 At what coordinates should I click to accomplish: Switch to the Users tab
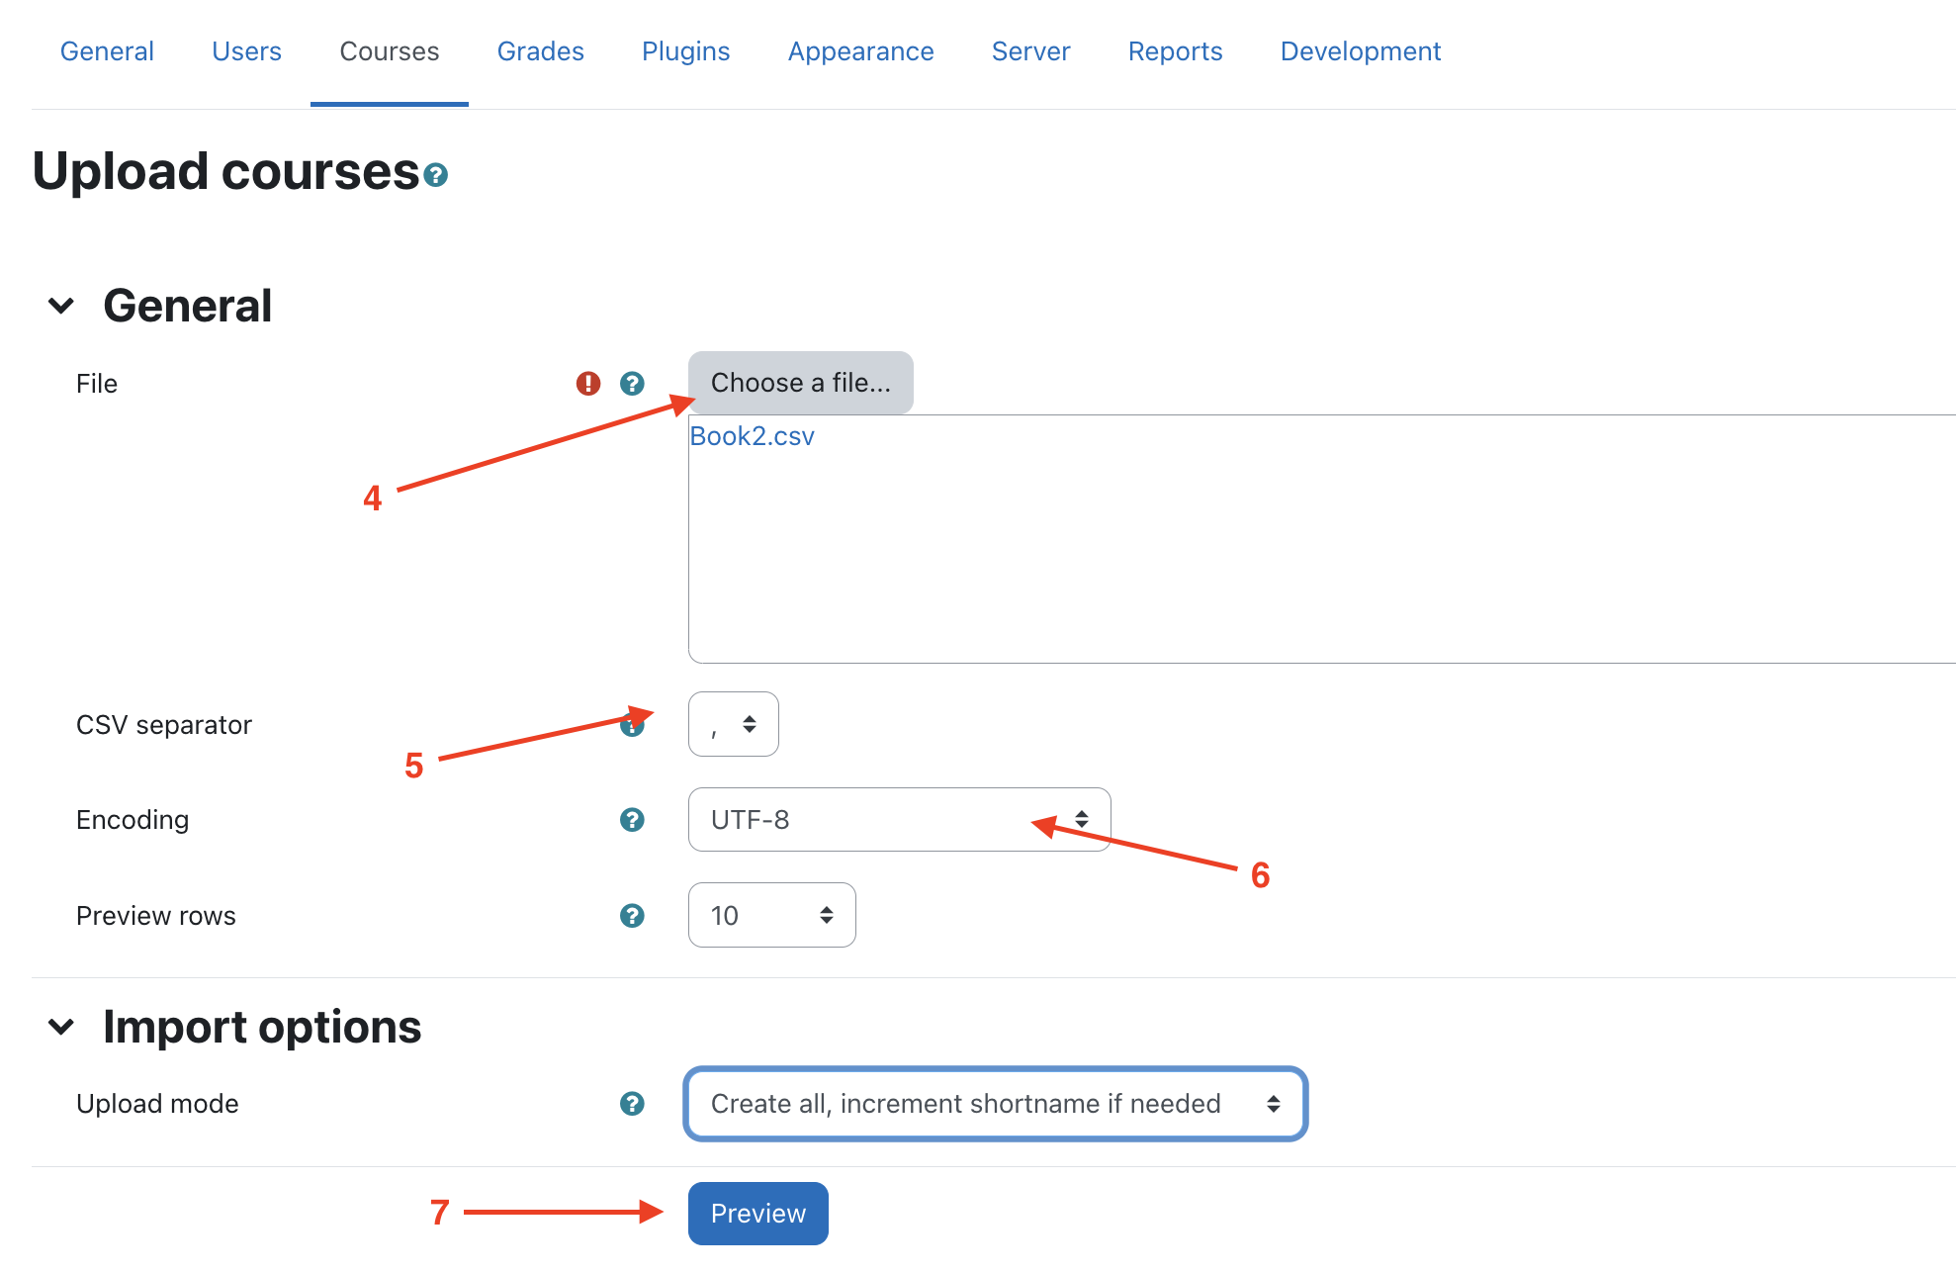point(246,51)
